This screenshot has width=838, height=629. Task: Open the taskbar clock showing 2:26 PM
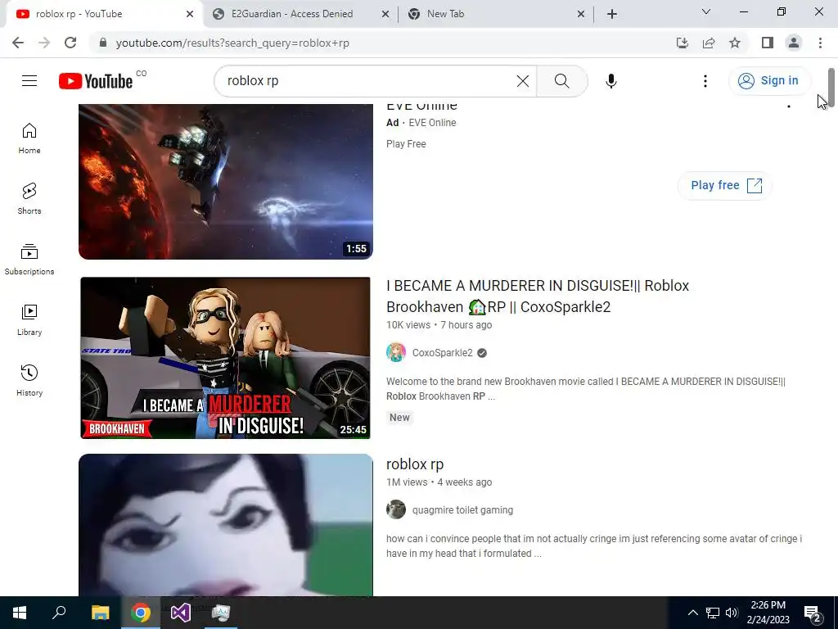click(768, 613)
